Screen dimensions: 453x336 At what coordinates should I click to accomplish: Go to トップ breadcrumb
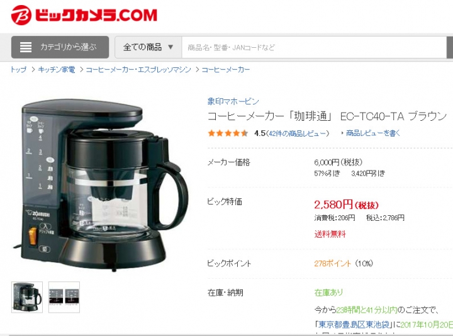(18, 70)
